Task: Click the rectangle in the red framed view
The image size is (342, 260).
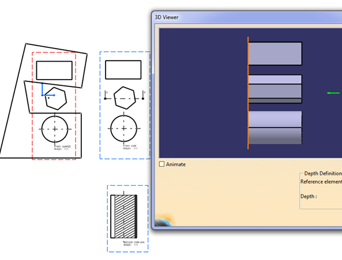Action: coord(54,70)
